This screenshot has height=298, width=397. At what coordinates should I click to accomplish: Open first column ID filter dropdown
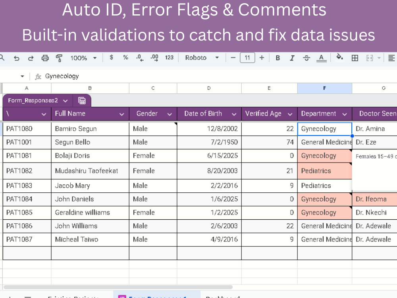click(x=44, y=114)
